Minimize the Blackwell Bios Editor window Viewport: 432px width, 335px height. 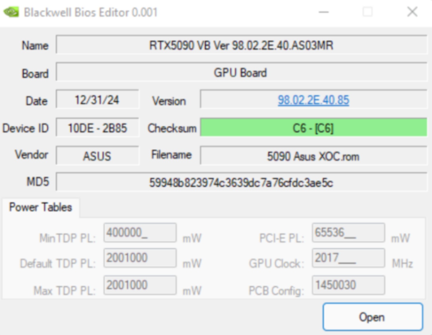324,12
